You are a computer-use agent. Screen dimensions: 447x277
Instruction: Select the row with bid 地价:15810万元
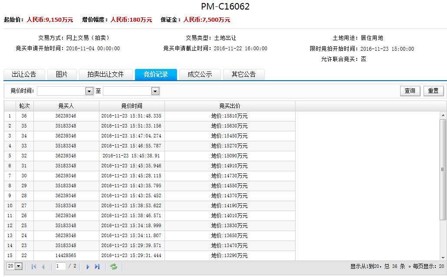(150, 116)
